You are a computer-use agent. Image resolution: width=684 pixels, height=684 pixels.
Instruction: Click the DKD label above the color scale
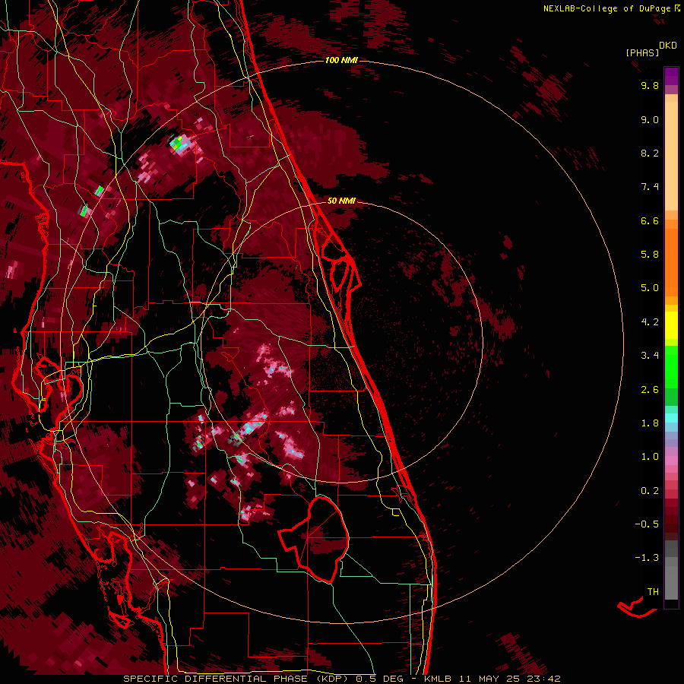(668, 46)
